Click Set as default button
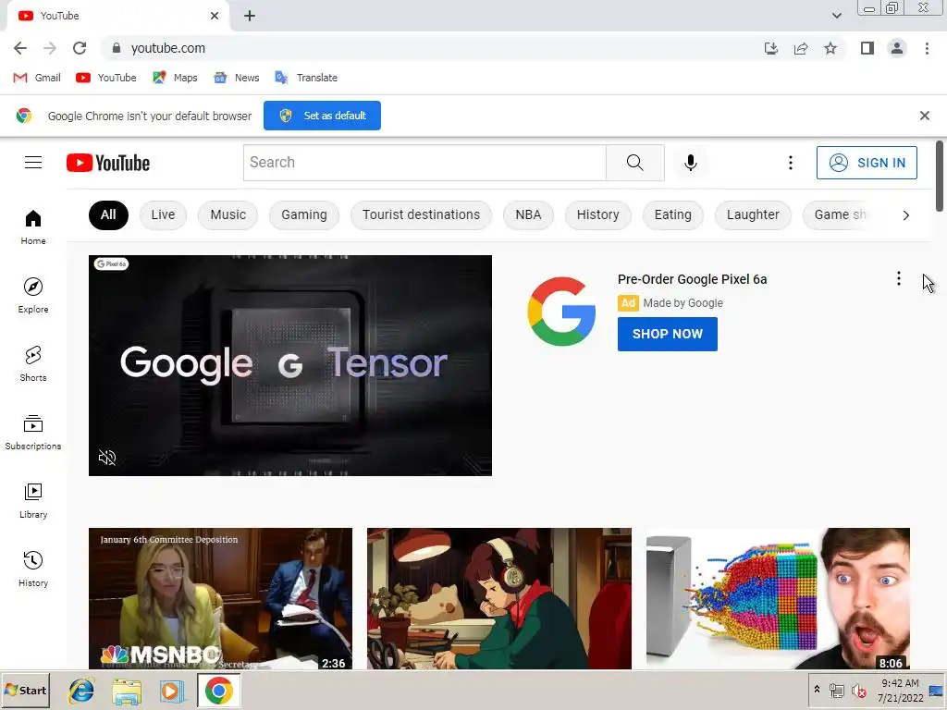947x710 pixels. pyautogui.click(x=322, y=116)
